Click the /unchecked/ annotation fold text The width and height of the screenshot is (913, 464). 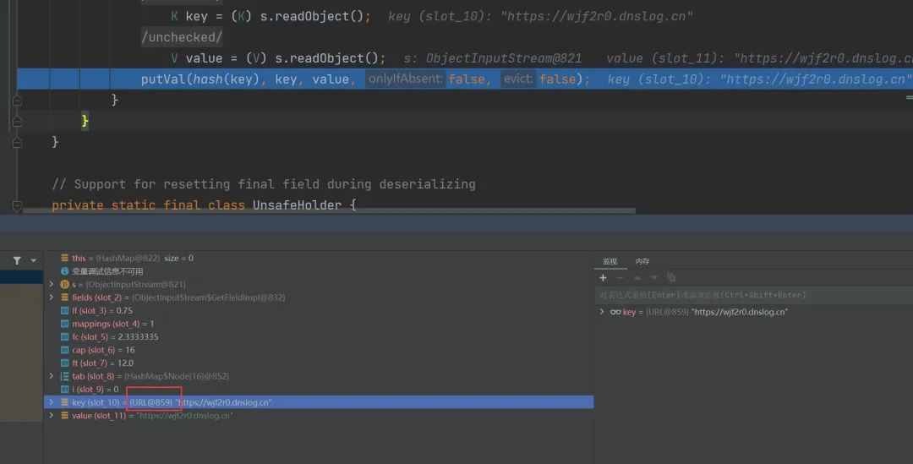[x=182, y=37]
